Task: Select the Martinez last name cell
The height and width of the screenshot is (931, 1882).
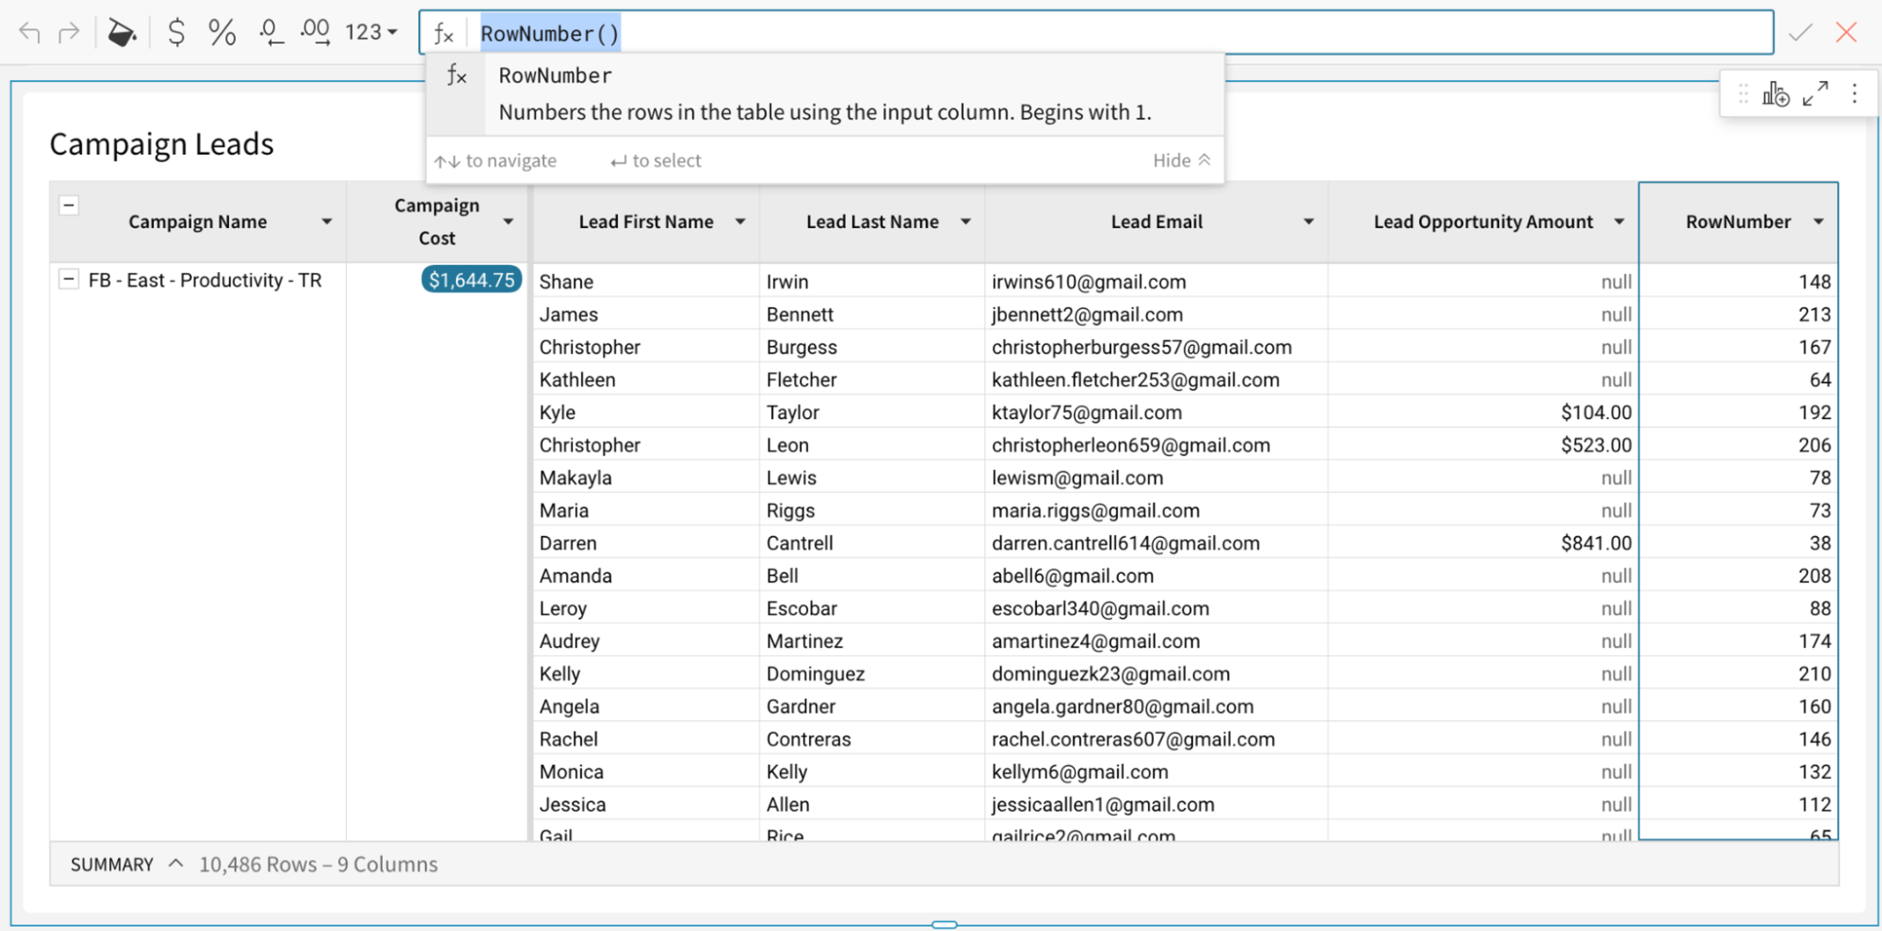Action: 871,641
